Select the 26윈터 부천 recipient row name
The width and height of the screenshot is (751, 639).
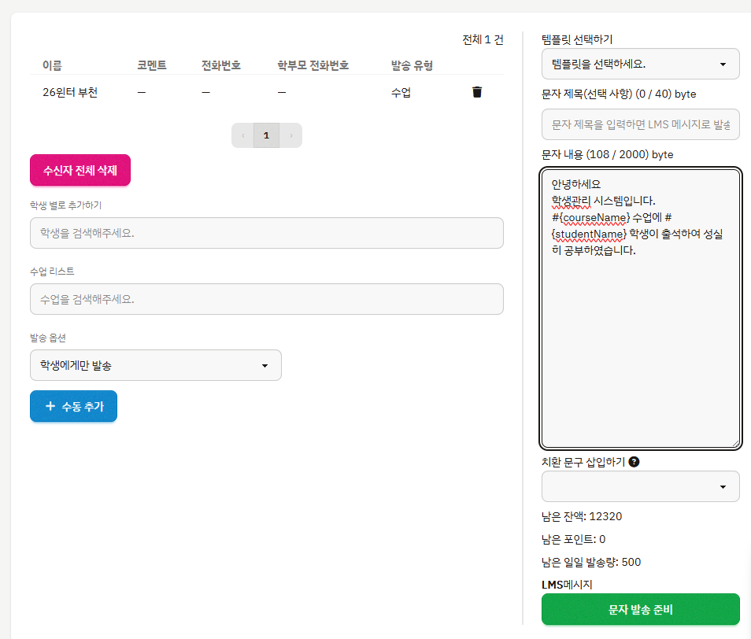[70, 92]
